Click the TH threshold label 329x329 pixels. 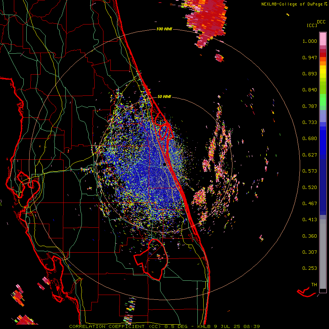[314, 285]
